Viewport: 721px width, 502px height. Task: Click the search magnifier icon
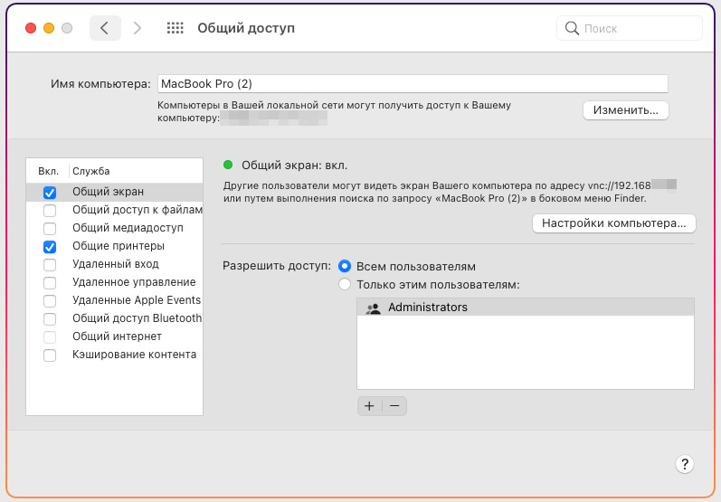pyautogui.click(x=572, y=28)
